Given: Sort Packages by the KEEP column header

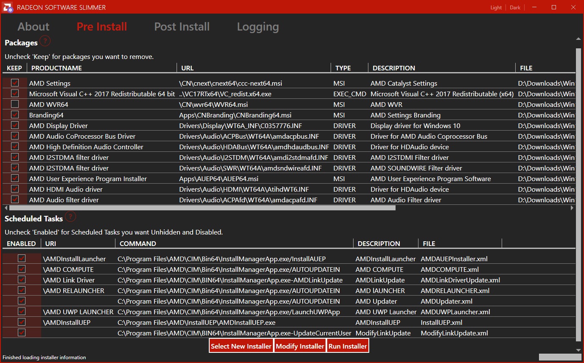Looking at the screenshot, I should 14,68.
